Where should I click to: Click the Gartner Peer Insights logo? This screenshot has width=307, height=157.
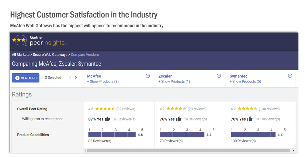click(39, 40)
